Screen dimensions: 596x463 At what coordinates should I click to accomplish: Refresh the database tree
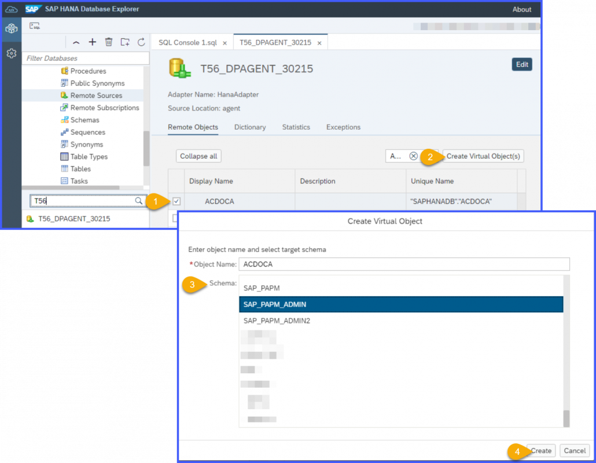[x=141, y=42]
